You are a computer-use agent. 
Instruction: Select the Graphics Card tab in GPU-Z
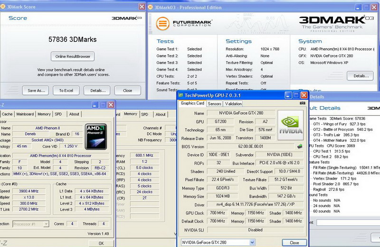coord(192,103)
